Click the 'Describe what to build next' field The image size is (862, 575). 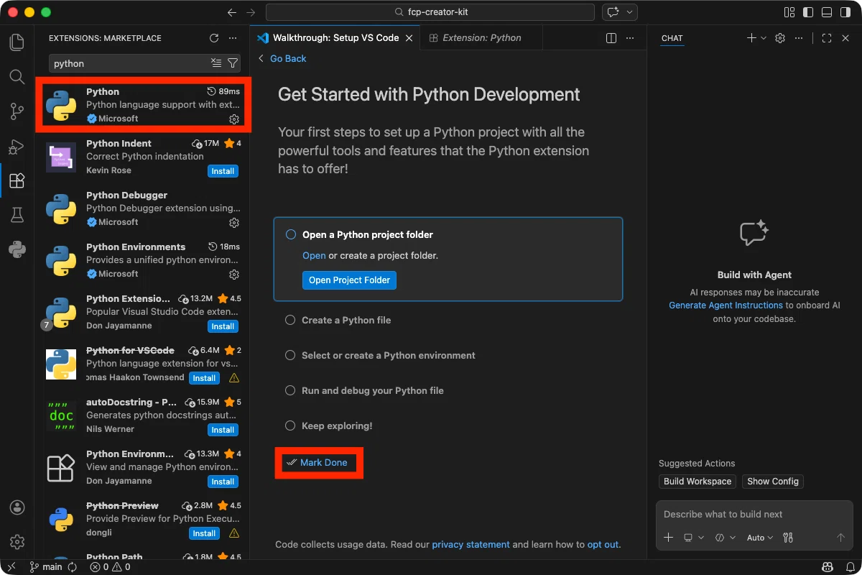pyautogui.click(x=754, y=515)
